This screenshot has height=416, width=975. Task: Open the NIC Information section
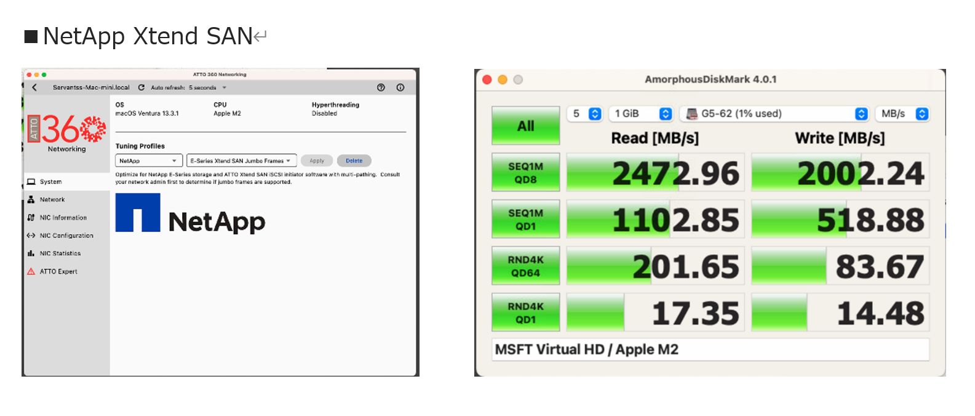[66, 217]
